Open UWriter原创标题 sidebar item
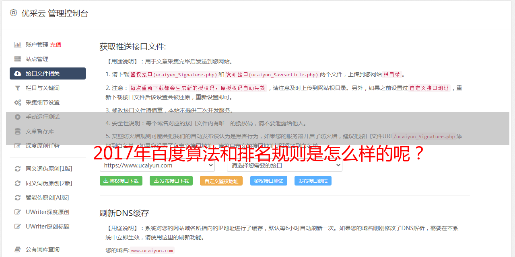Viewport: 515px width, 257px height. pyautogui.click(x=47, y=226)
